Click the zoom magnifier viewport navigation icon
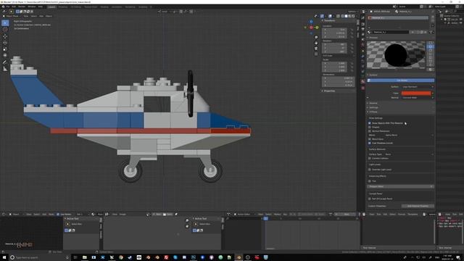 click(x=316, y=38)
